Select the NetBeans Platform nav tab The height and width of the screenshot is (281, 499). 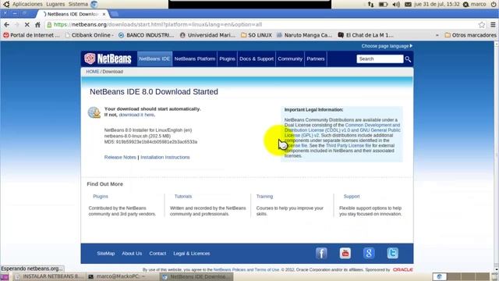(195, 59)
